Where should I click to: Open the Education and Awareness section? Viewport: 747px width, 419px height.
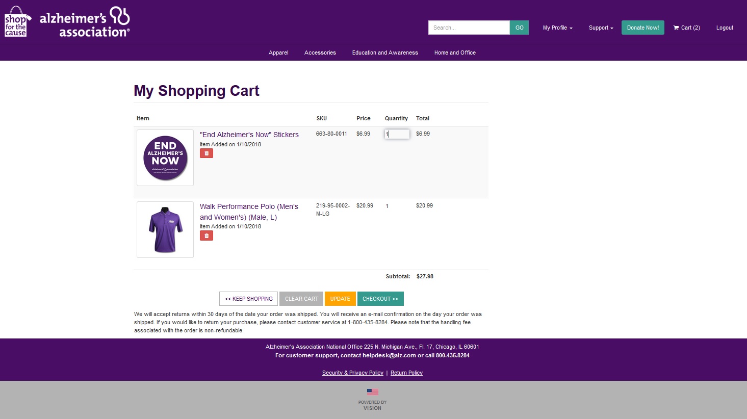[385, 53]
